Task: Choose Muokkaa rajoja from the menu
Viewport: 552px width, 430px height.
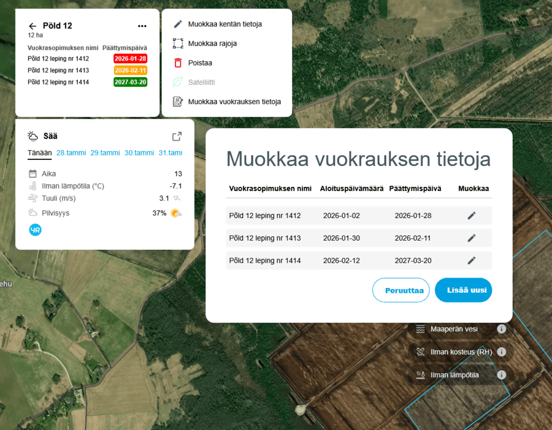Action: tap(212, 43)
